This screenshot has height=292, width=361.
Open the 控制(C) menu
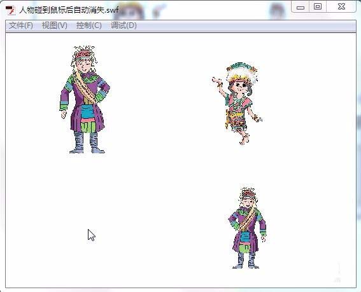coord(89,25)
